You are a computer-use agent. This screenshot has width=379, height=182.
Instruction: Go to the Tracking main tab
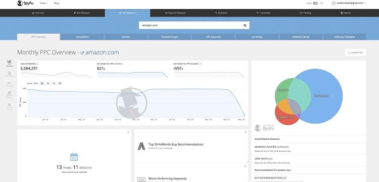[306, 13]
